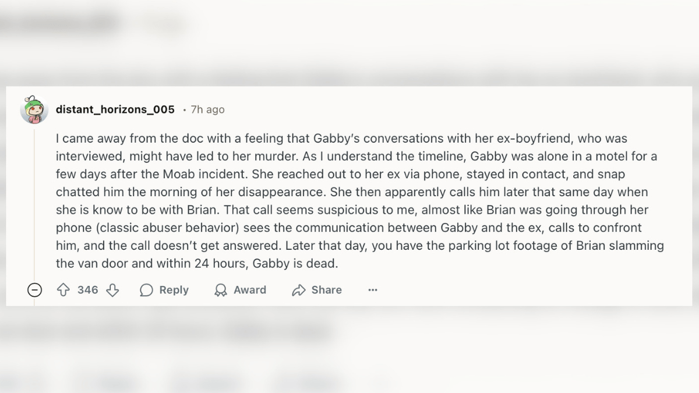Click the Reply speech bubble icon
Viewport: 699px width, 393px height.
146,289
